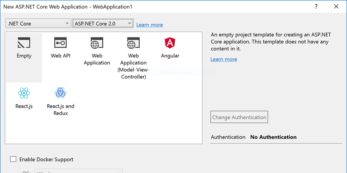Click Learn more link beside version dropdown
Viewport: 347px width, 173px height.
coord(149,25)
